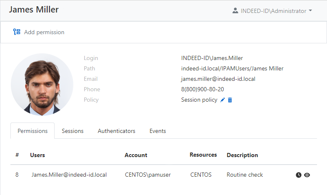
Task: Click the clock icon for Routine check
Action: tap(299, 175)
